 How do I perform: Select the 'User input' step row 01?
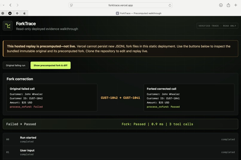click(x=120, y=152)
